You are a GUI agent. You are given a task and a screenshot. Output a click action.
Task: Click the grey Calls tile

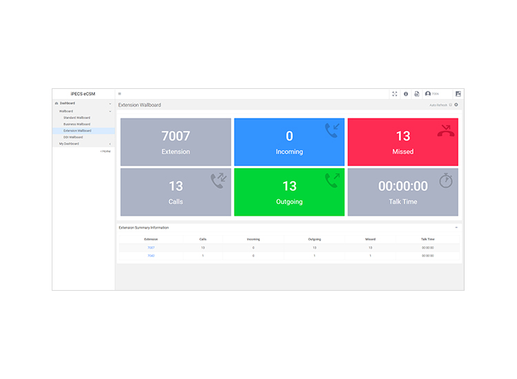pyautogui.click(x=176, y=192)
